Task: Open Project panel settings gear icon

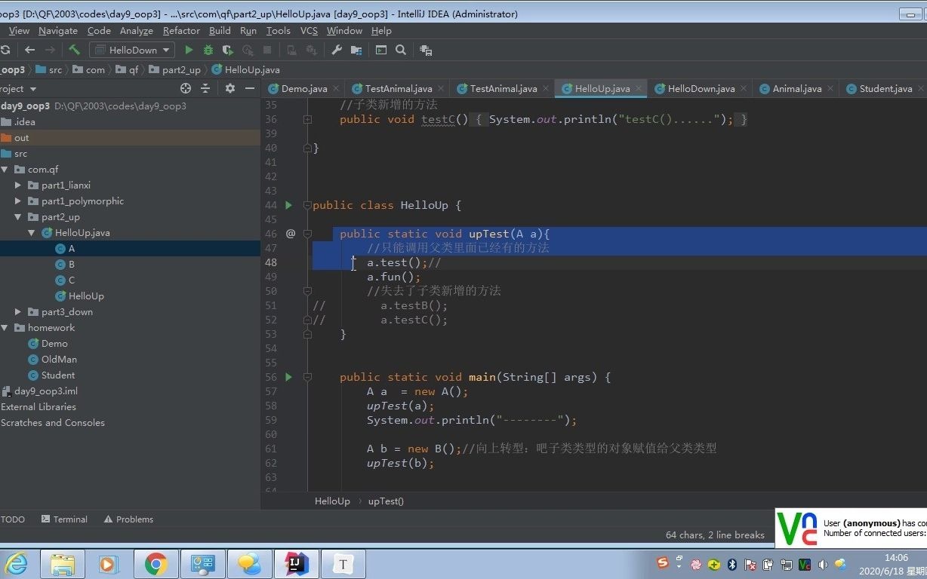Action: click(x=229, y=88)
